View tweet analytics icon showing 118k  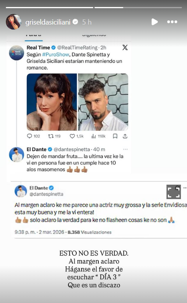point(98,136)
